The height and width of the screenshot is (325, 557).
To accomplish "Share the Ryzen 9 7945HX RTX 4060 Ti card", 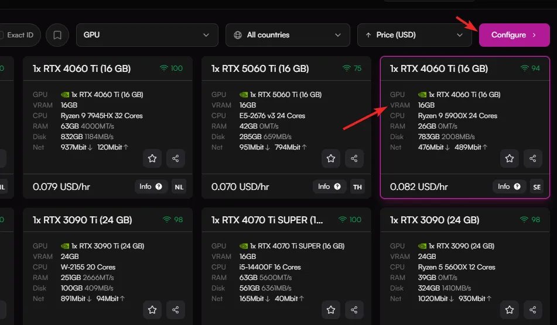I will coord(176,158).
